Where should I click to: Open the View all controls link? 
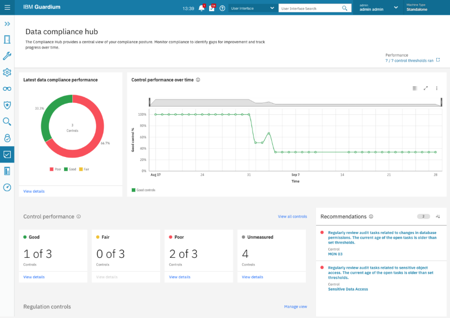pos(292,217)
